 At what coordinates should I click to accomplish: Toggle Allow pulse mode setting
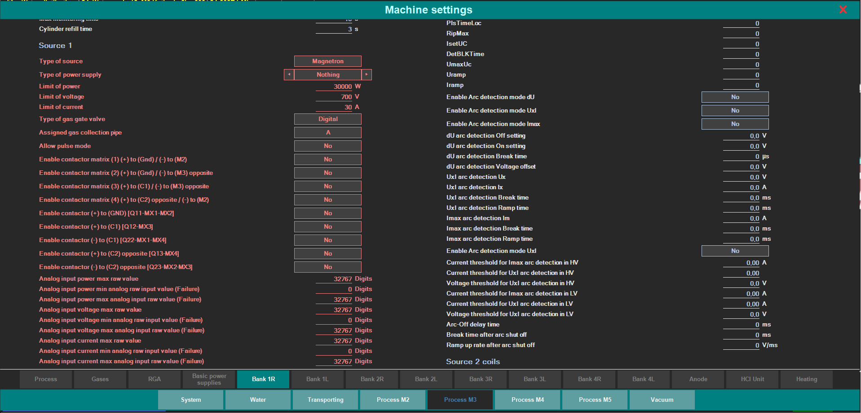click(x=327, y=146)
